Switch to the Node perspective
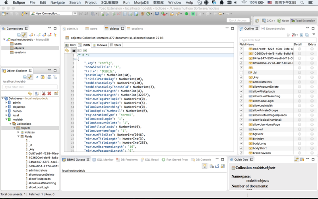 pos(283,21)
